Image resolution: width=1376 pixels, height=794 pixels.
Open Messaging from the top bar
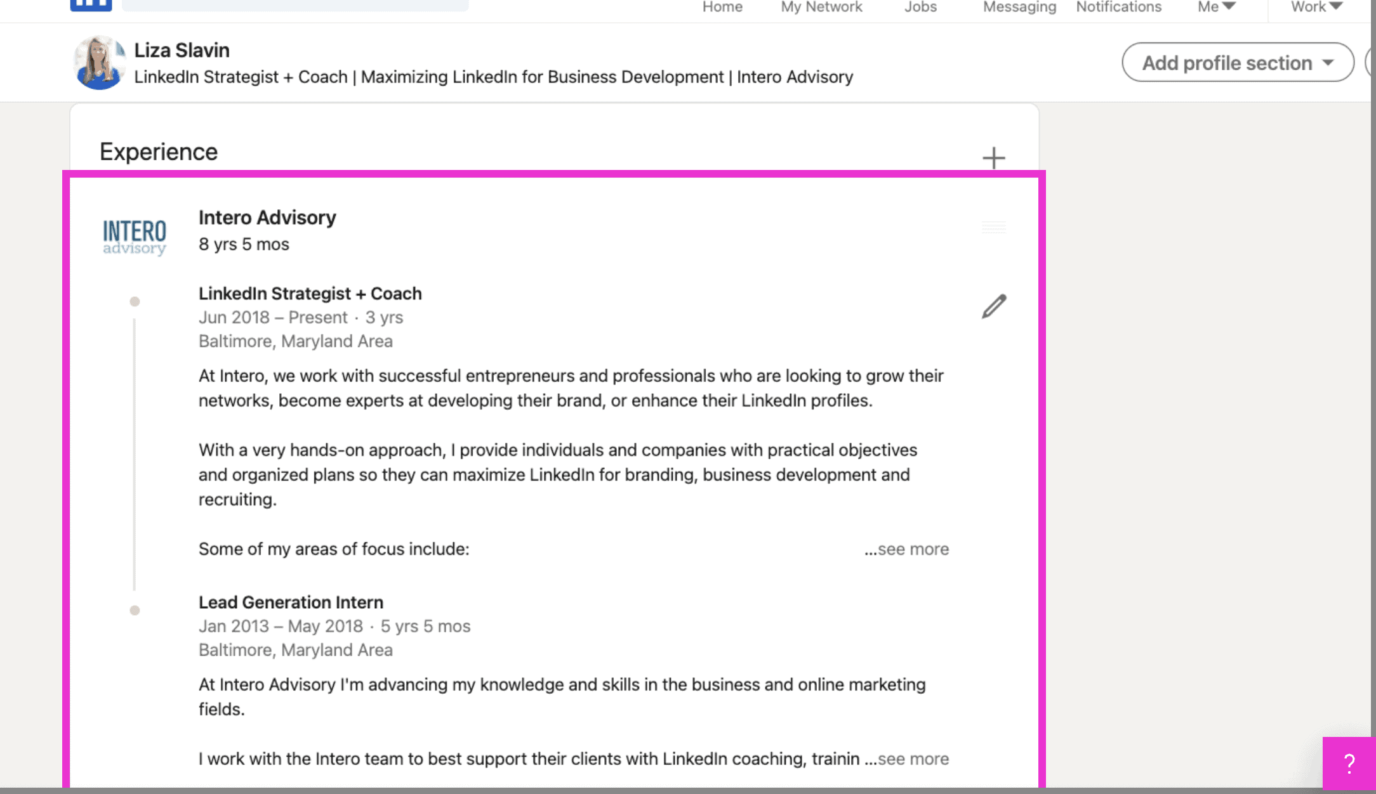[x=1019, y=7]
